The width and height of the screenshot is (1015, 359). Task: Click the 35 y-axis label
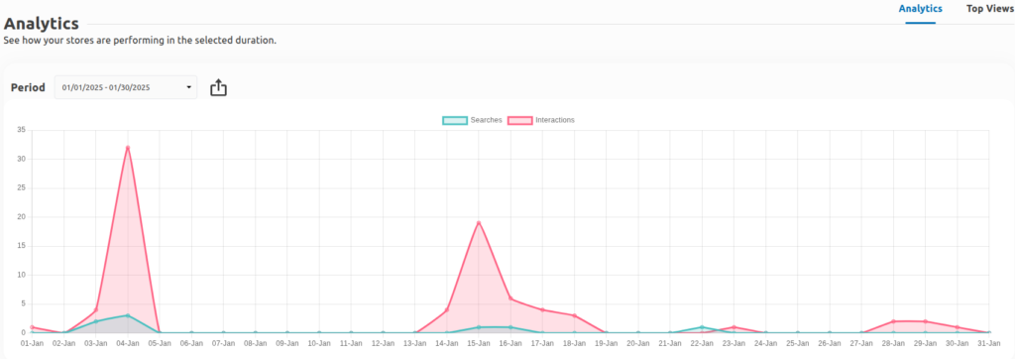coord(21,130)
